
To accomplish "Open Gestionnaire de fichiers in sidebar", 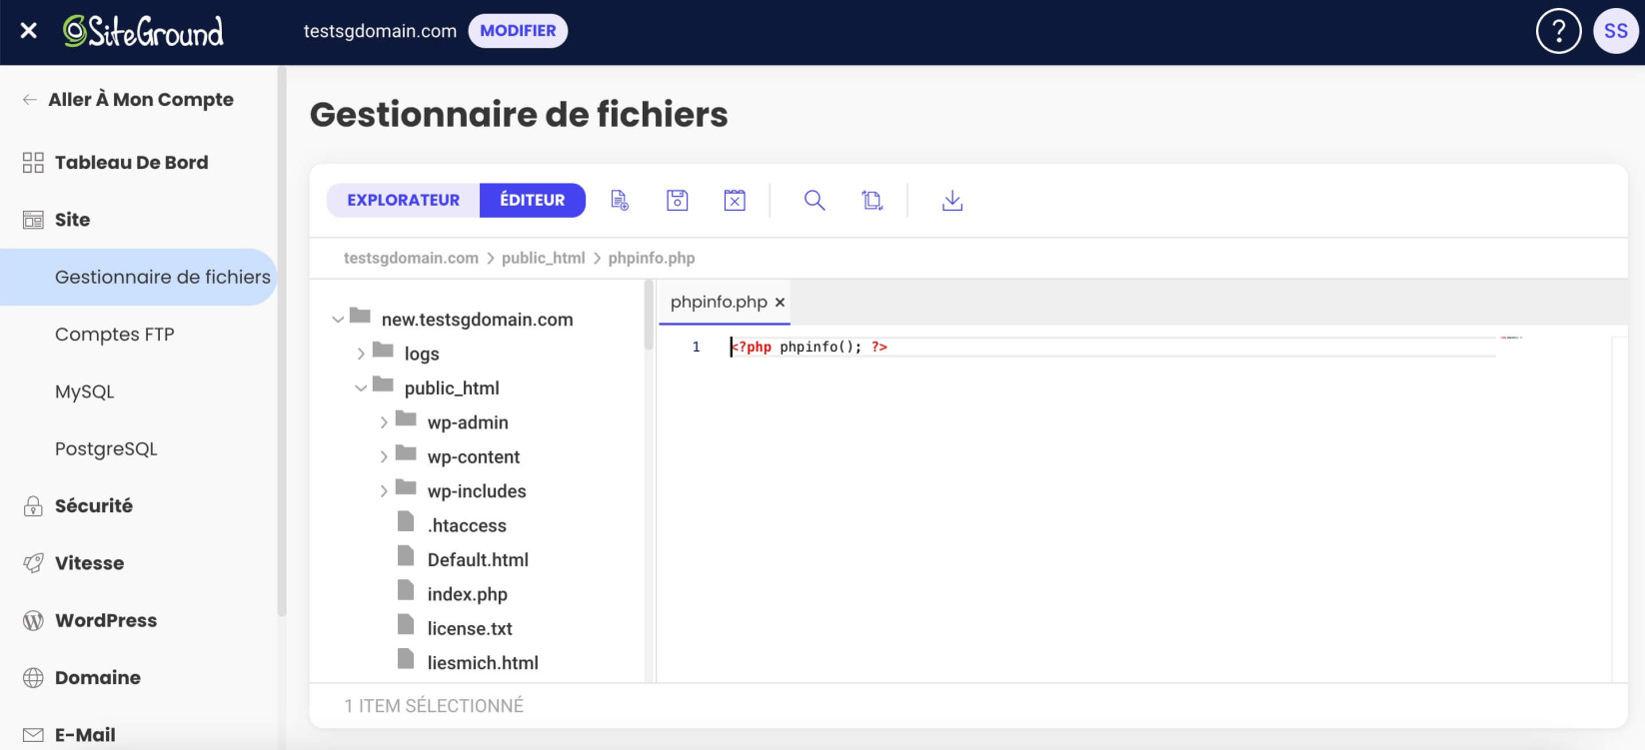I will pos(138,277).
